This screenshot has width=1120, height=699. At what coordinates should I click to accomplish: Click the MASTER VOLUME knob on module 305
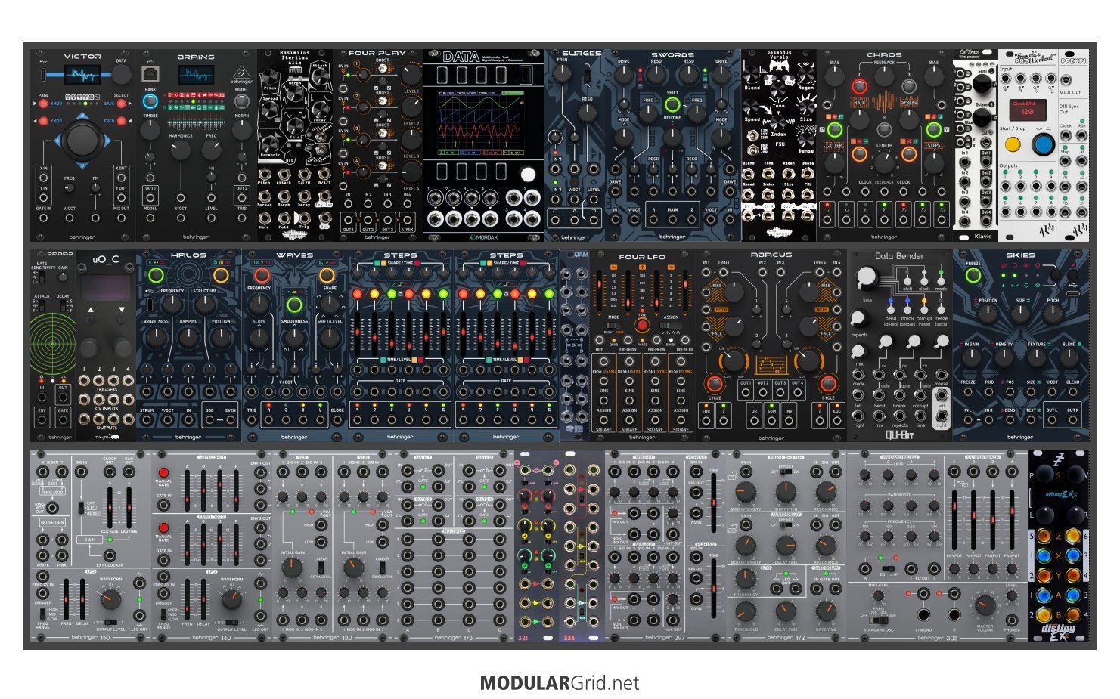(985, 605)
